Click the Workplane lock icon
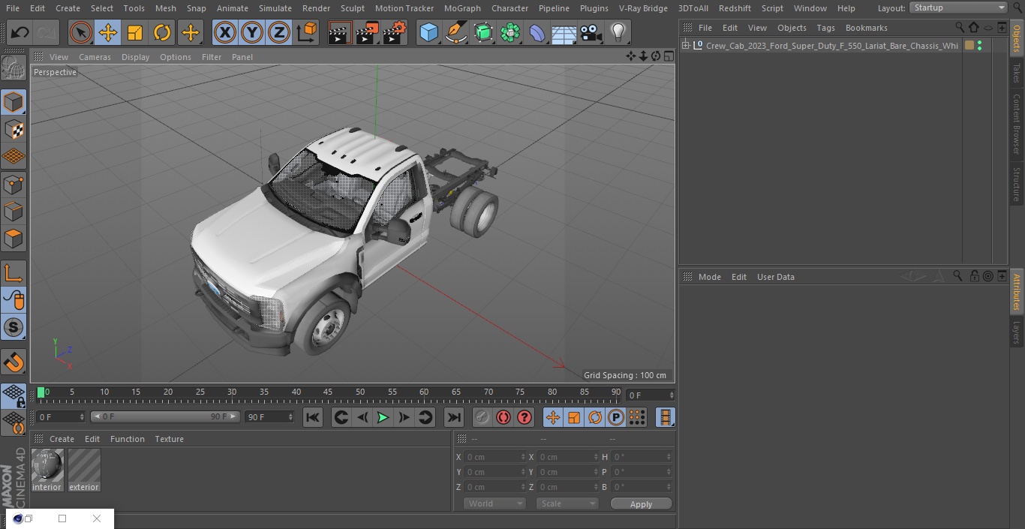 pos(14,395)
